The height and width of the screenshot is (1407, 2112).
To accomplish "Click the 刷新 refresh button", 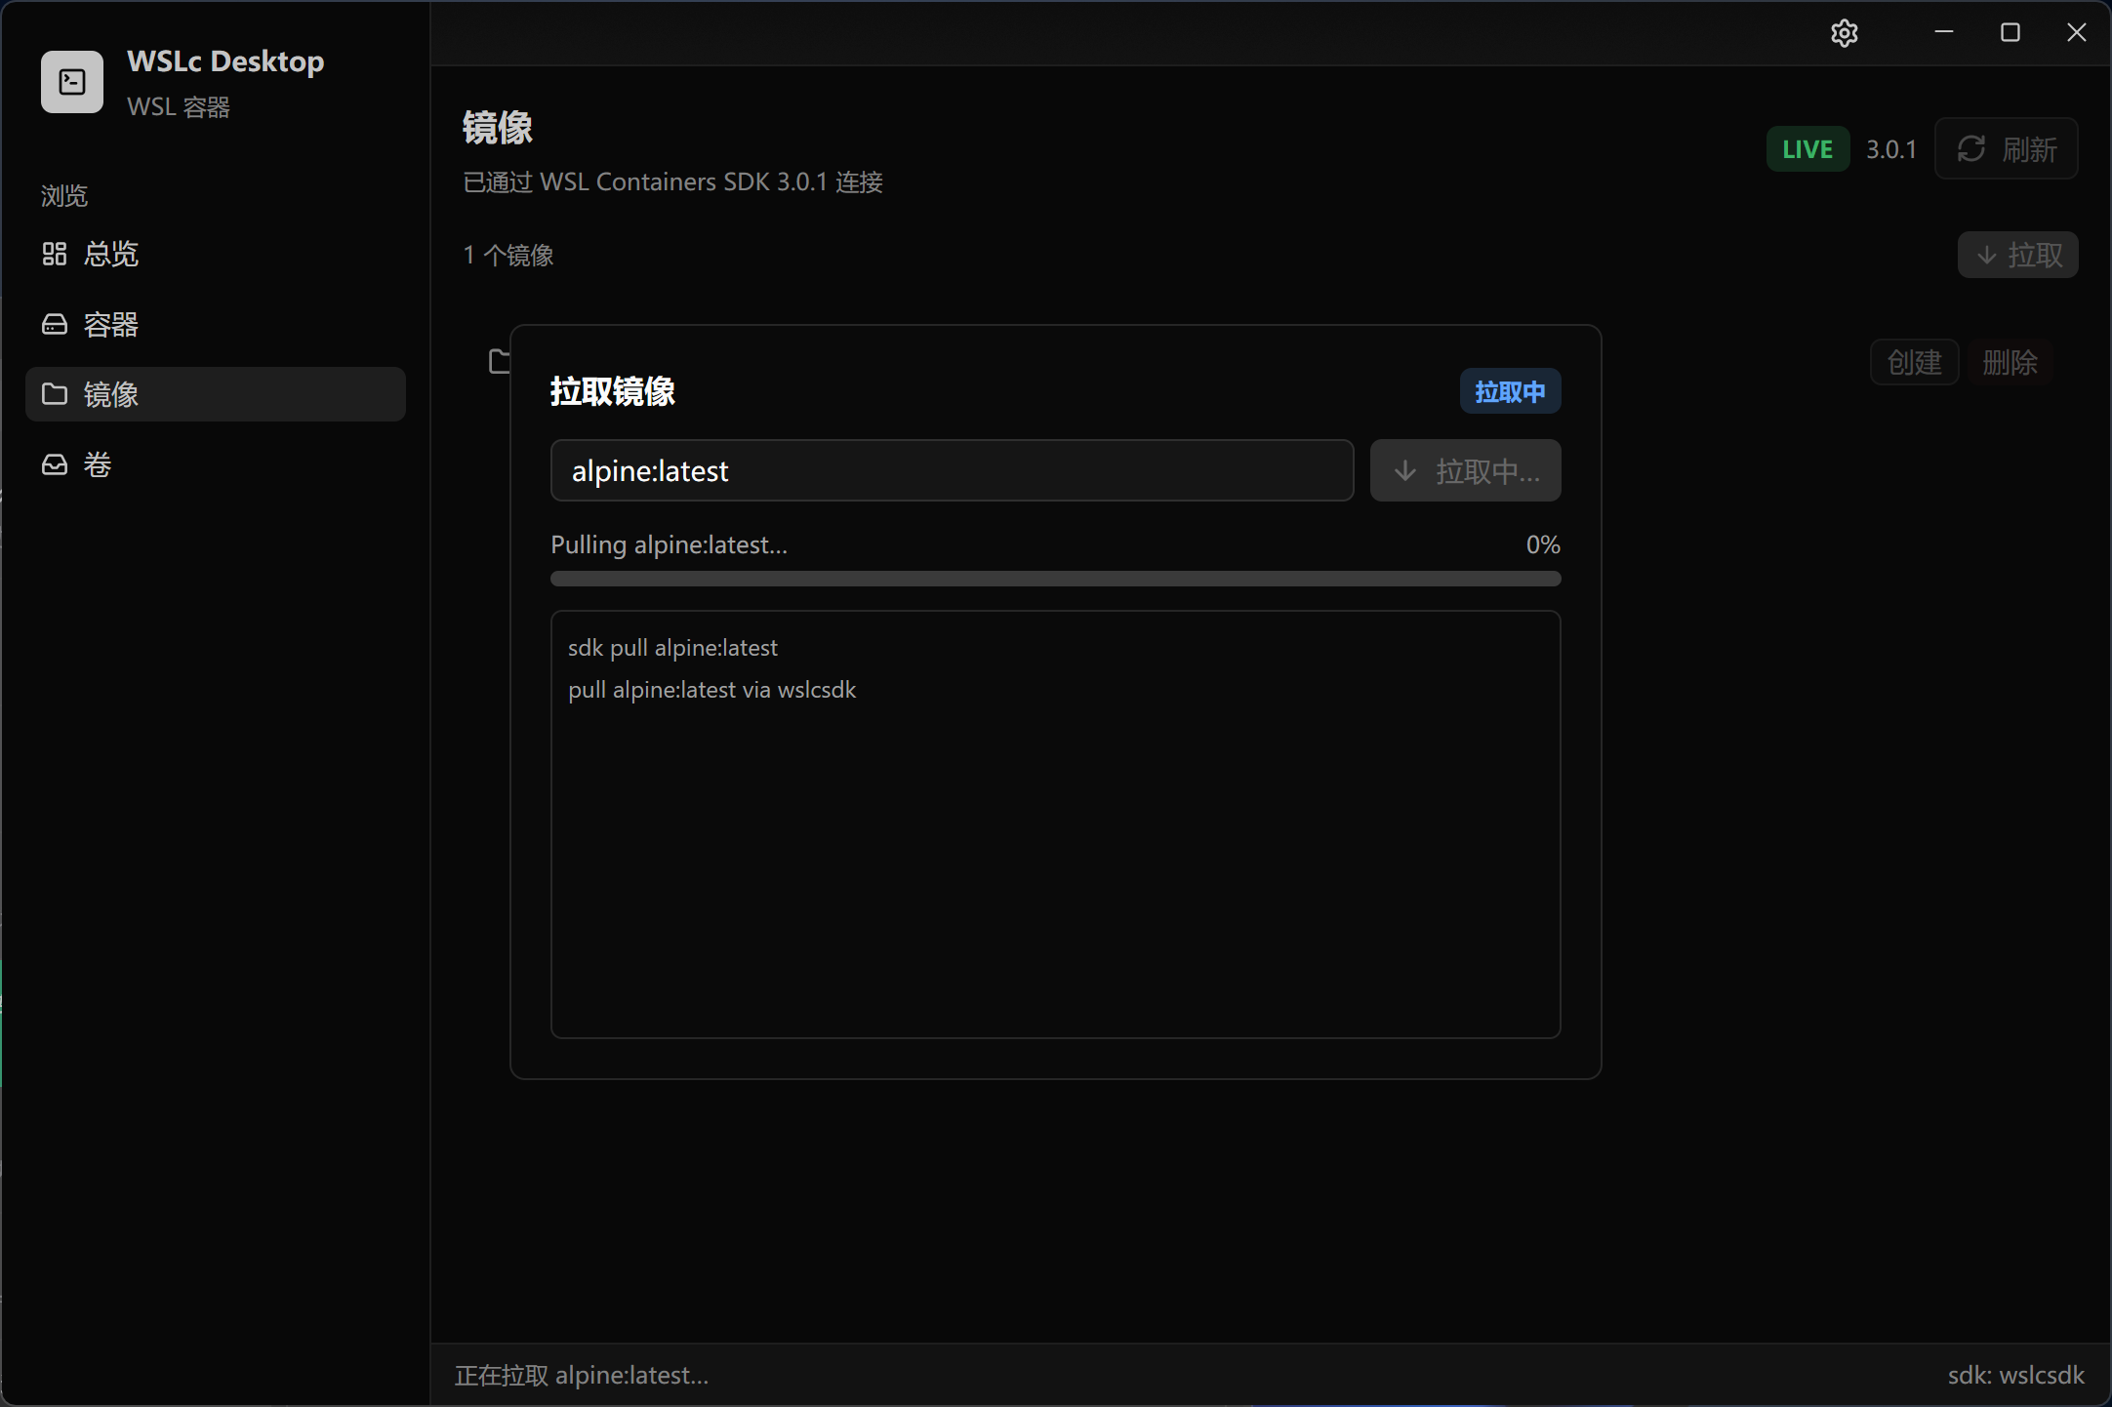I will [2007, 148].
